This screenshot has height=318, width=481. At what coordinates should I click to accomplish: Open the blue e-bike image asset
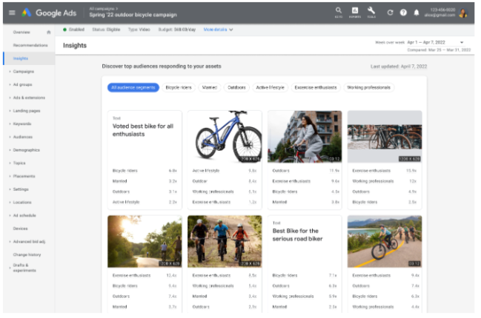click(x=225, y=137)
